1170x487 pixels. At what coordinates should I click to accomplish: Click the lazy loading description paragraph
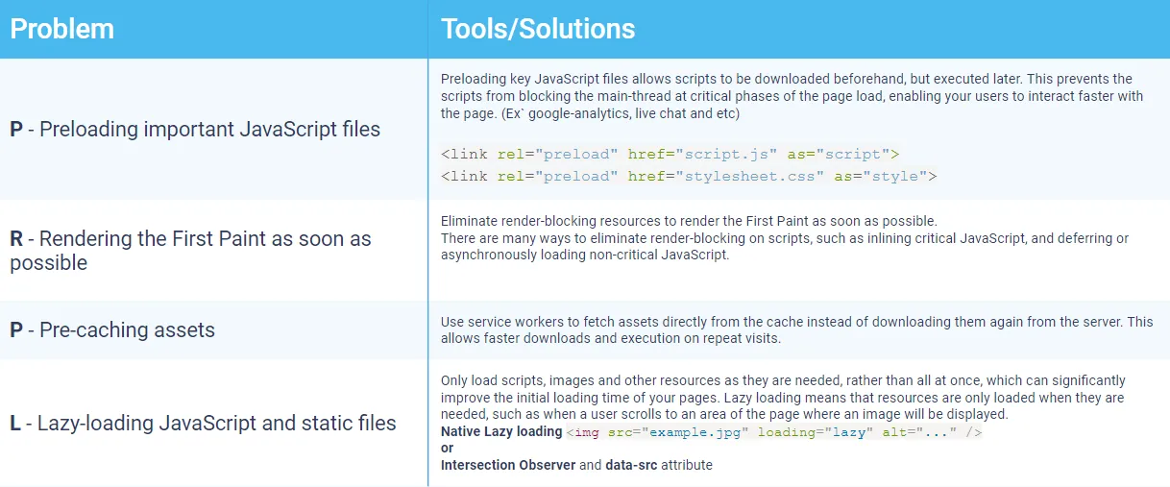783,398
